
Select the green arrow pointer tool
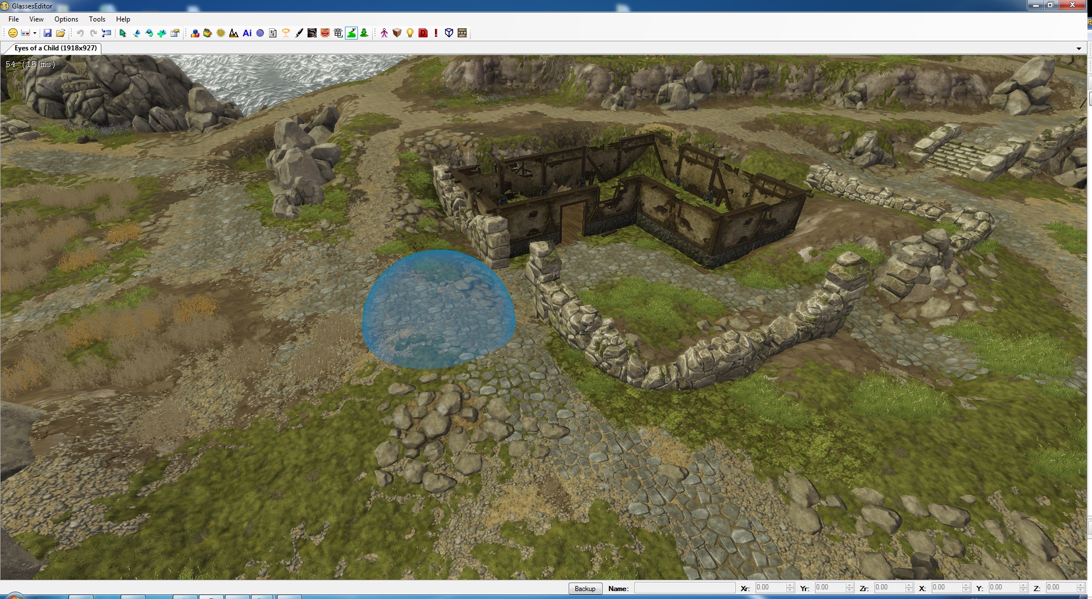pos(123,33)
